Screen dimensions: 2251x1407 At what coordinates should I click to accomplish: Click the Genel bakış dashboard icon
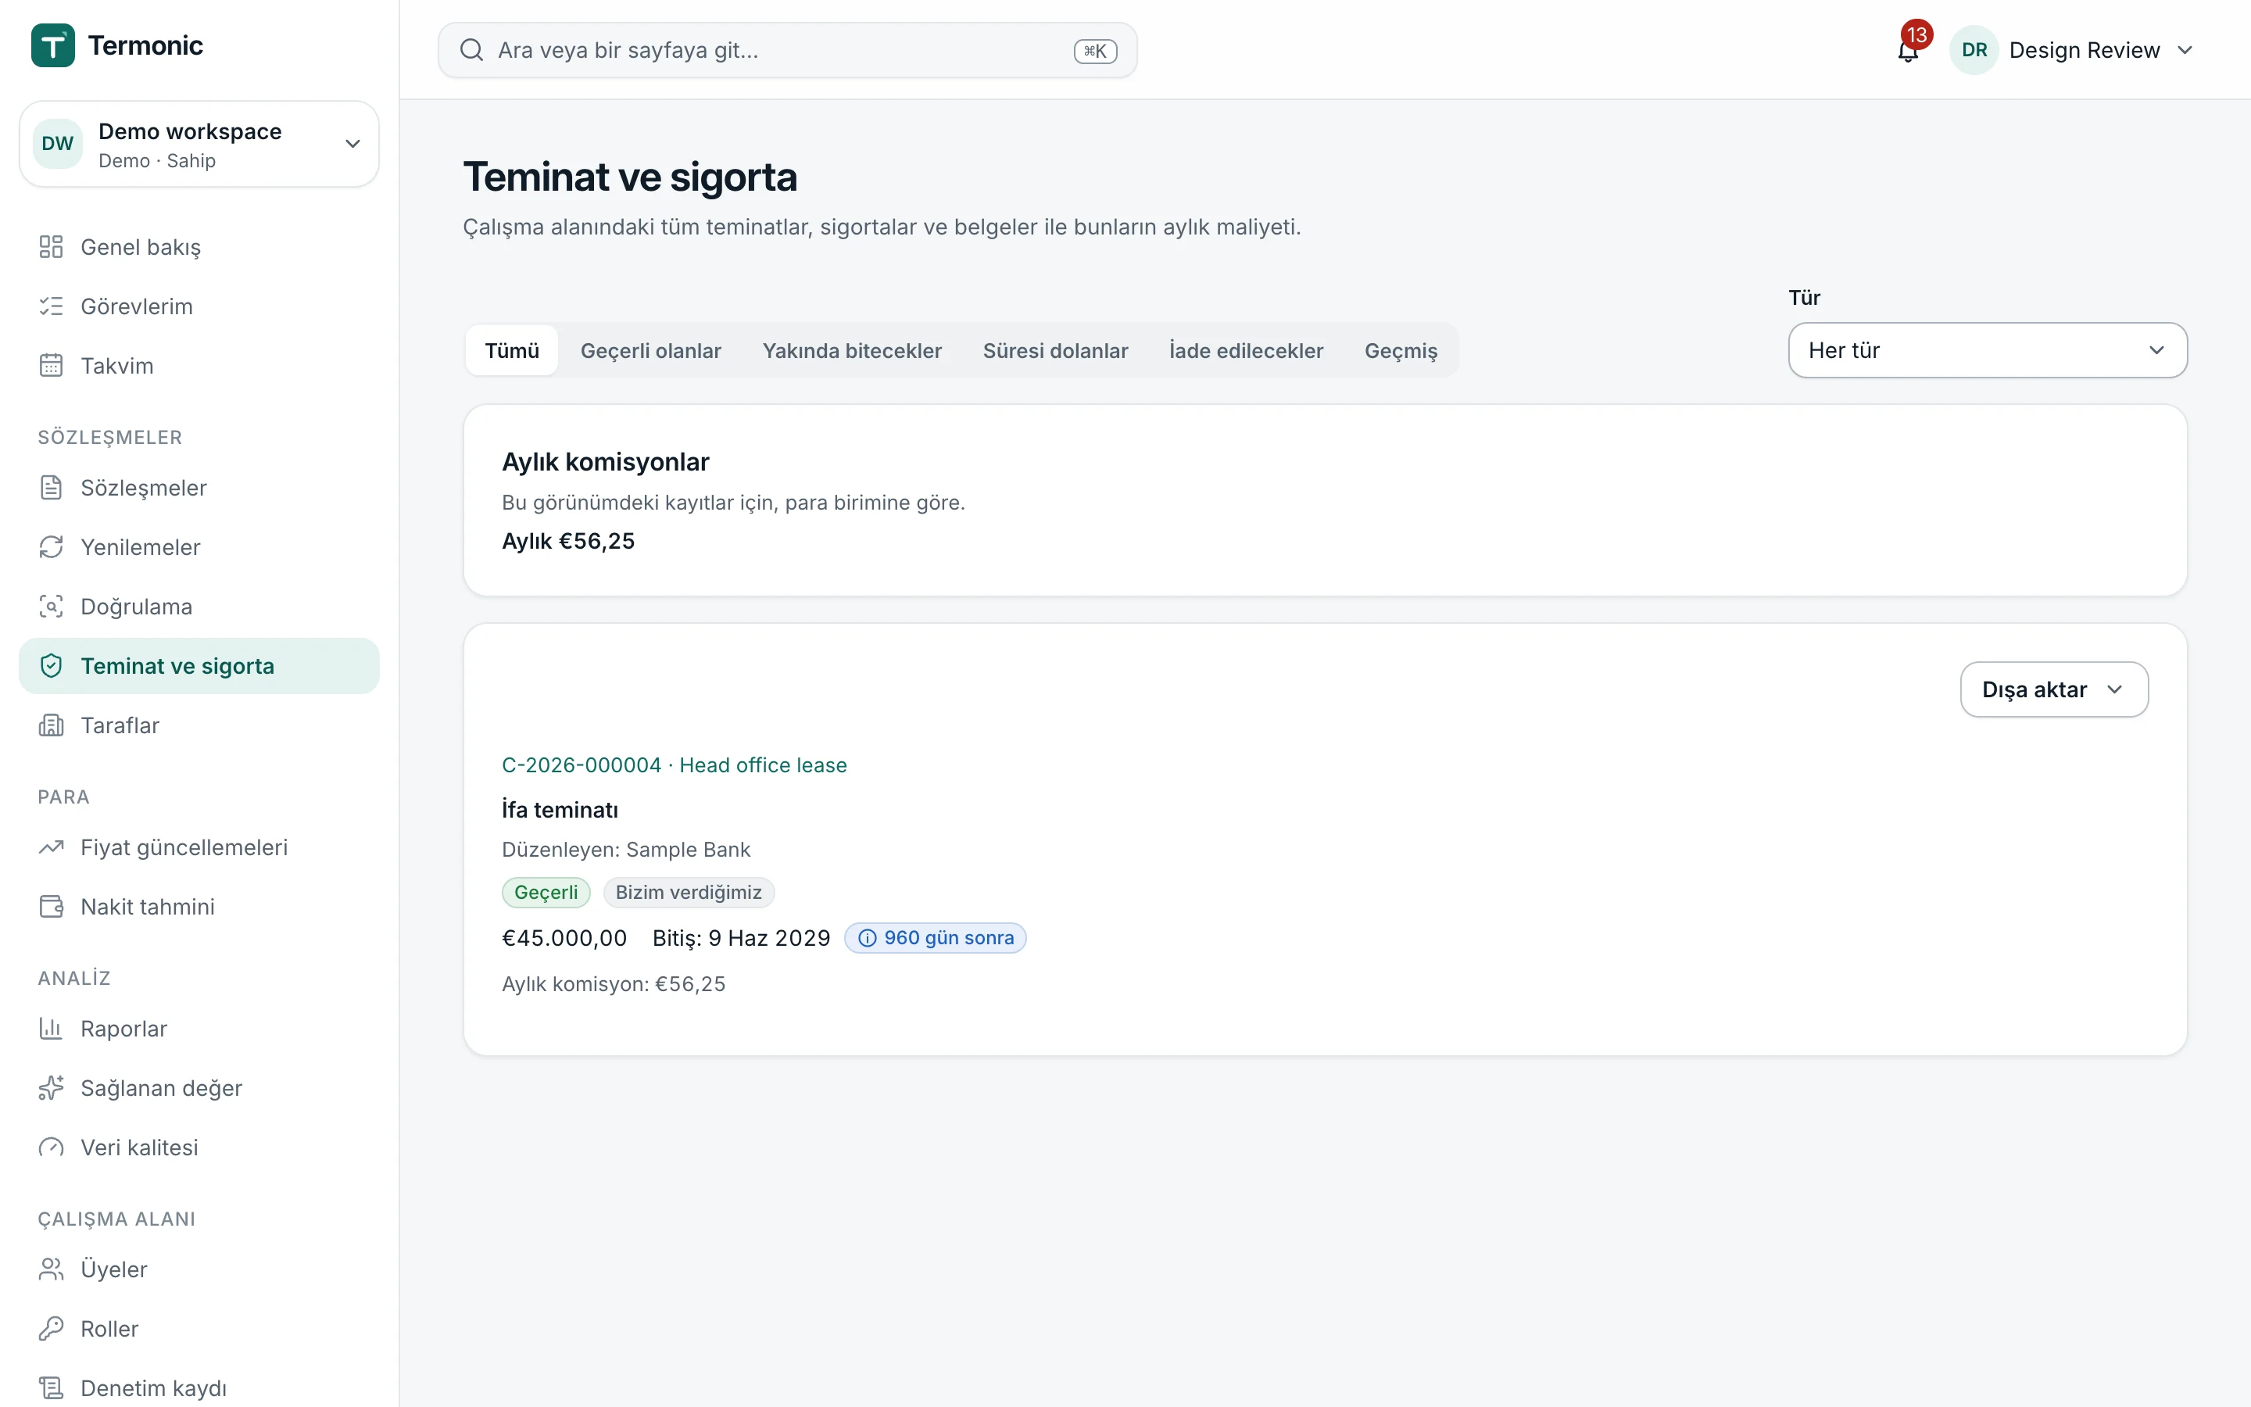[x=51, y=246]
